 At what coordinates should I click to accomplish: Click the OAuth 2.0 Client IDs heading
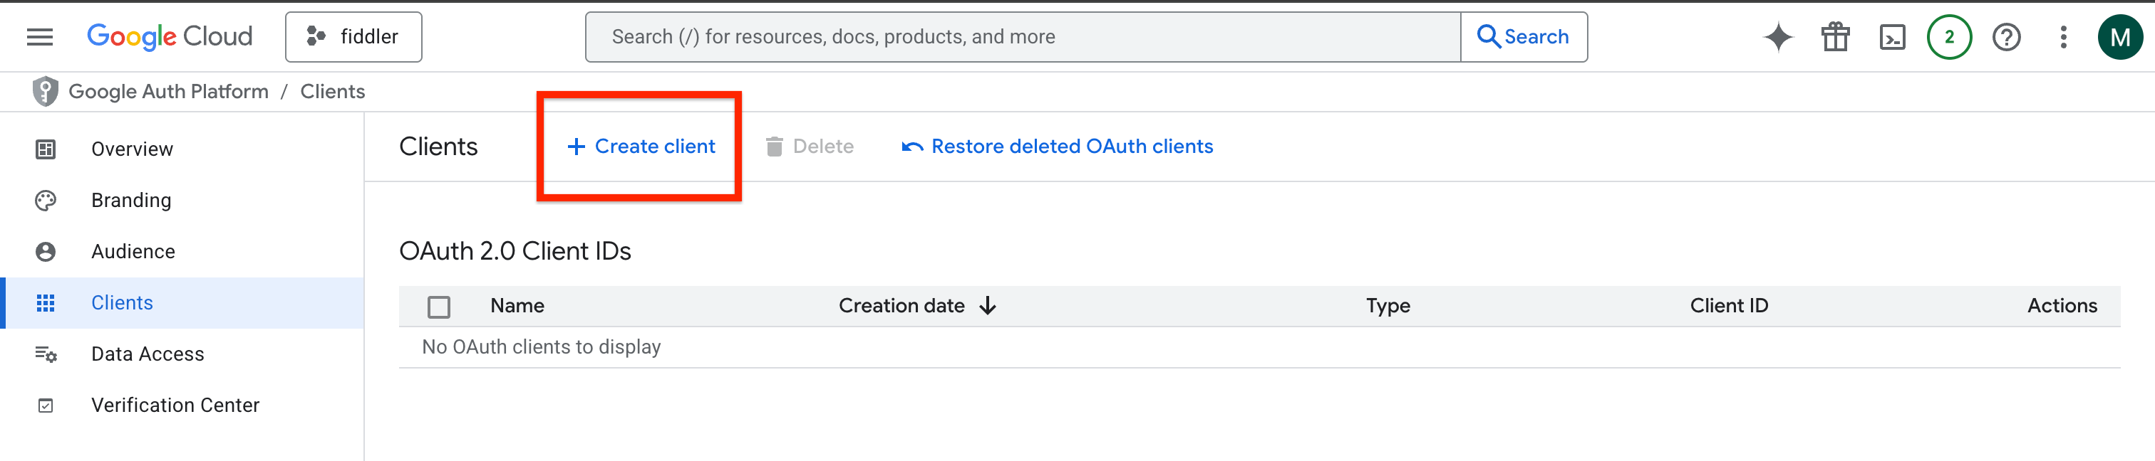tap(515, 250)
